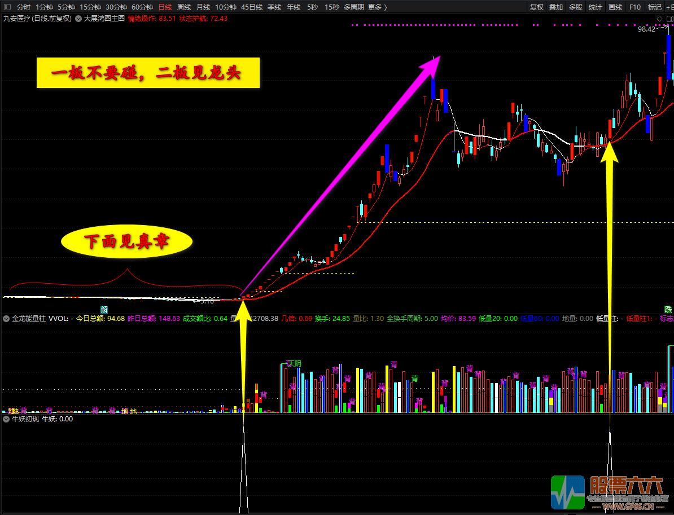674x515 pixels.
Task: Click the panel layout icon before 分时
Action: [x=7, y=7]
